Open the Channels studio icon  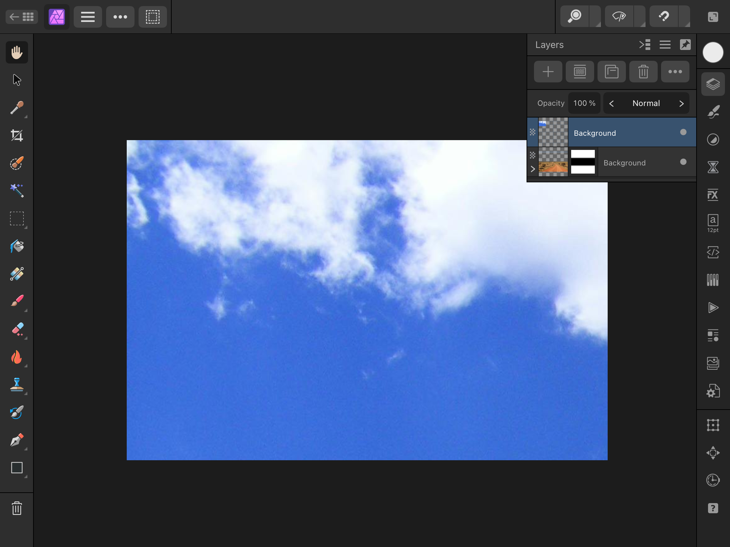point(713,280)
